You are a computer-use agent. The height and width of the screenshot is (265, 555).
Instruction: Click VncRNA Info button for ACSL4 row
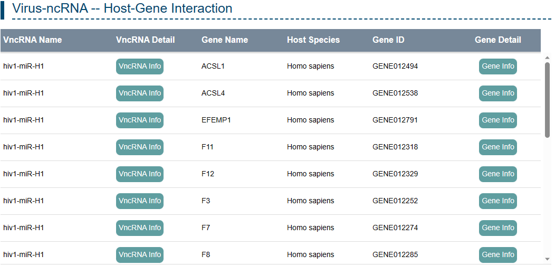140,93
